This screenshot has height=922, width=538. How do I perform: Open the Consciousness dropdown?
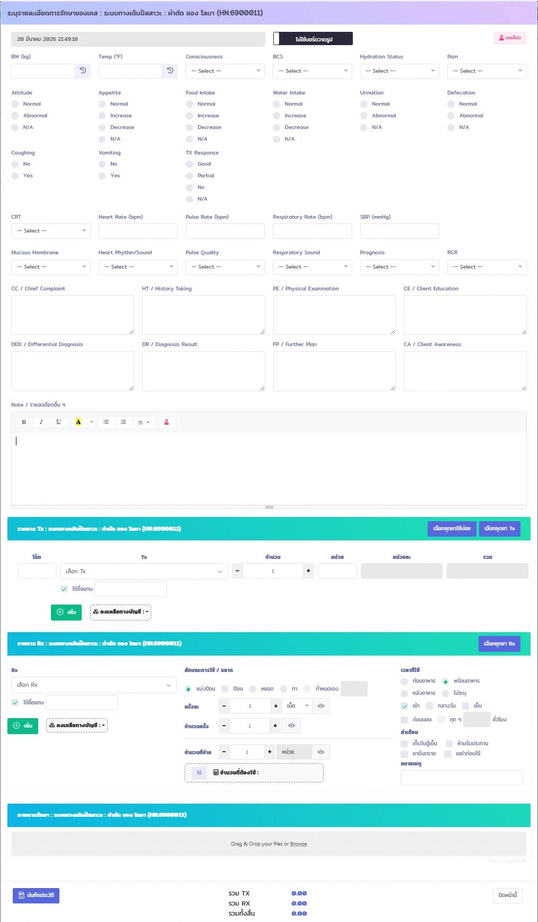pyautogui.click(x=225, y=71)
